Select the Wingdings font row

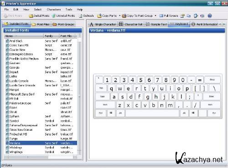coord(41,152)
